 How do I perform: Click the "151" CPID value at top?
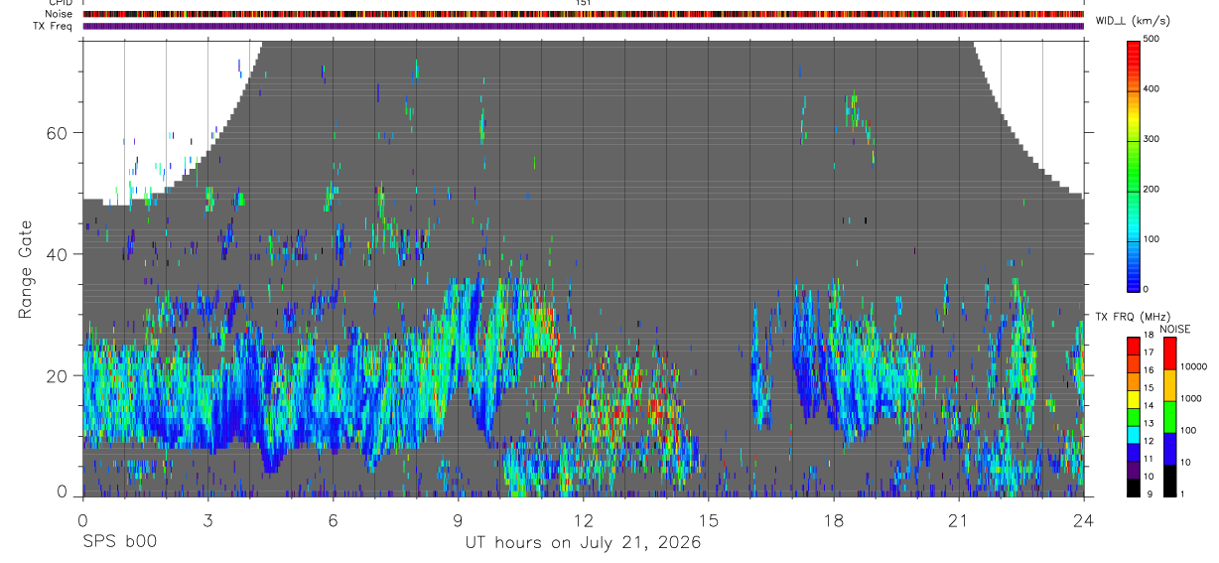(x=584, y=3)
